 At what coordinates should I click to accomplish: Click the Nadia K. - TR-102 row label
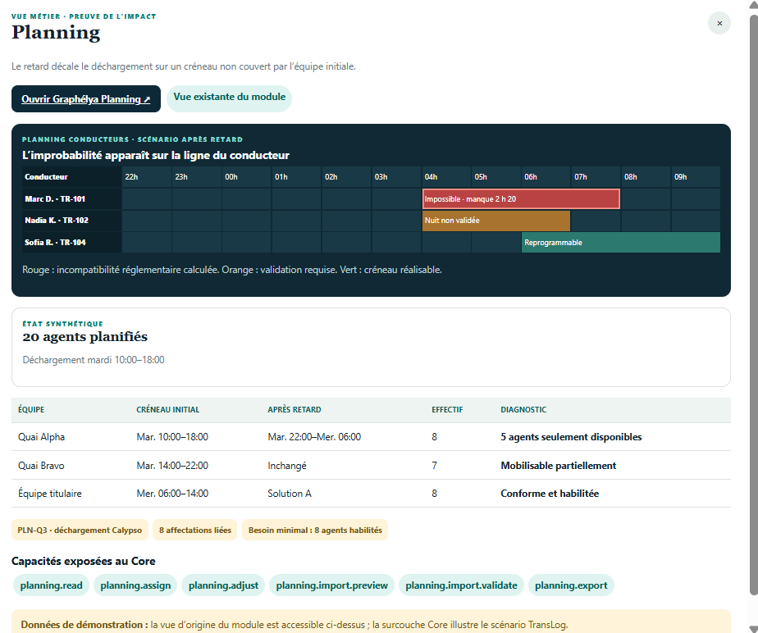pyautogui.click(x=71, y=221)
